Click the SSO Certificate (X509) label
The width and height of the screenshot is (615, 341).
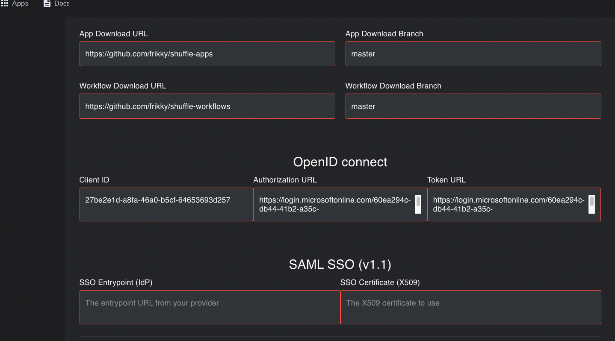[380, 282]
